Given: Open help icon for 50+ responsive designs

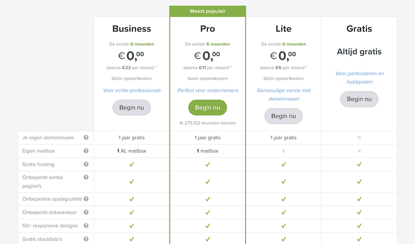Looking at the screenshot, I should click(x=86, y=225).
